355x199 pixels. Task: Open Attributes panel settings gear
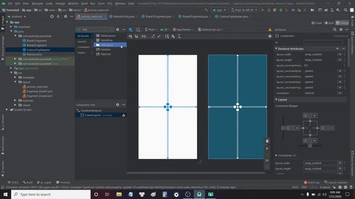tap(341, 29)
